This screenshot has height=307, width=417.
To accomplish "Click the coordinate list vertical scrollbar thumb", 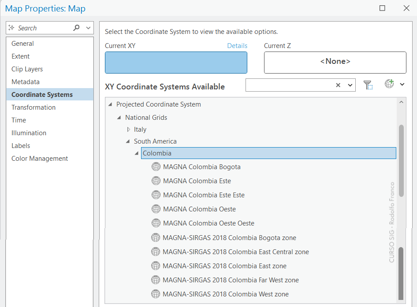I will (x=401, y=161).
